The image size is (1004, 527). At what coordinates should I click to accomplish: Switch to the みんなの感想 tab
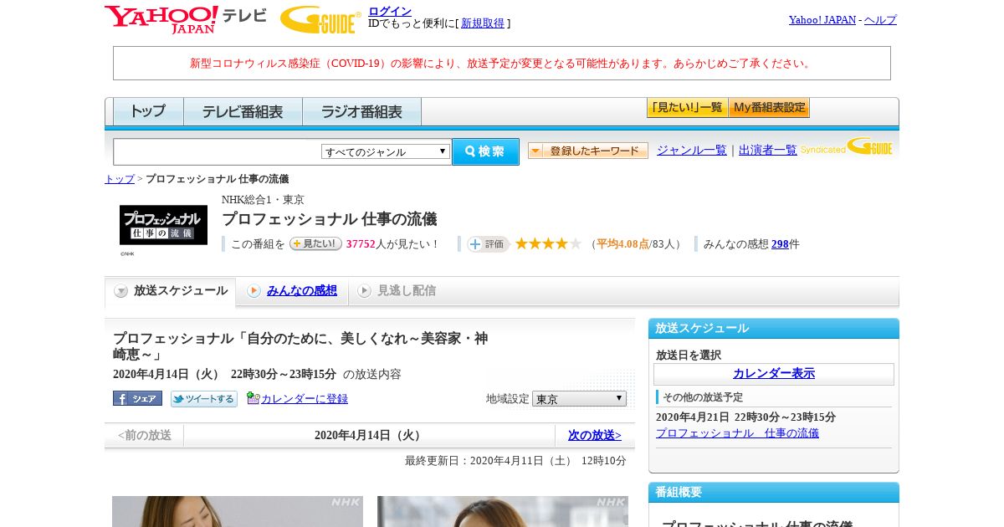tap(292, 291)
